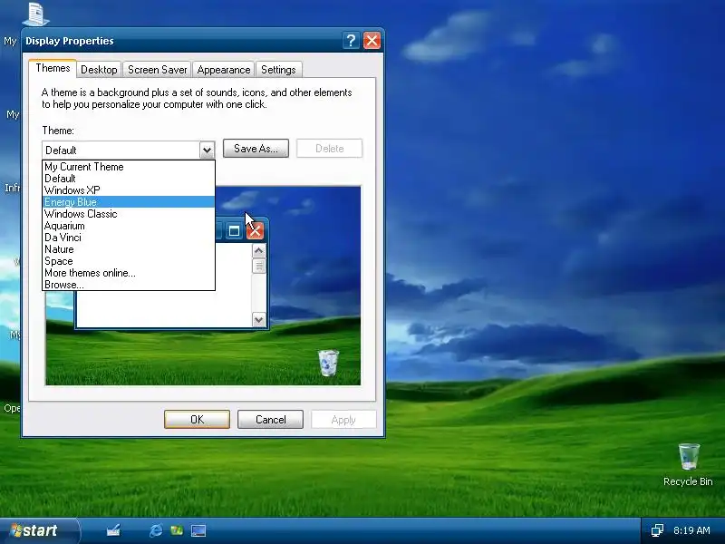Click the Save As... button
This screenshot has height=544, width=725.
[256, 149]
